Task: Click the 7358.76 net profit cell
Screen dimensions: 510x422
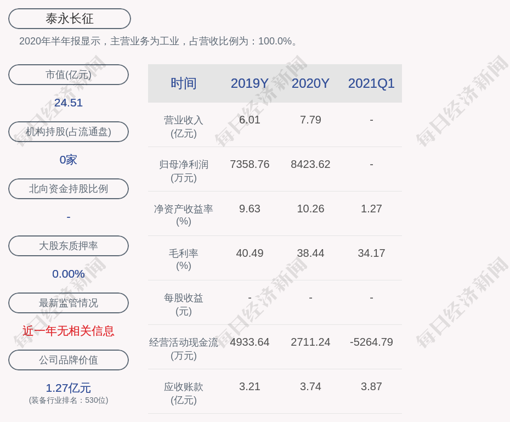Action: pos(250,164)
